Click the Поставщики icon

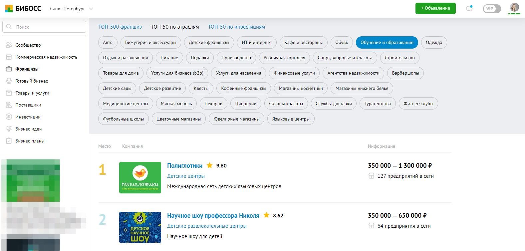pos(9,105)
